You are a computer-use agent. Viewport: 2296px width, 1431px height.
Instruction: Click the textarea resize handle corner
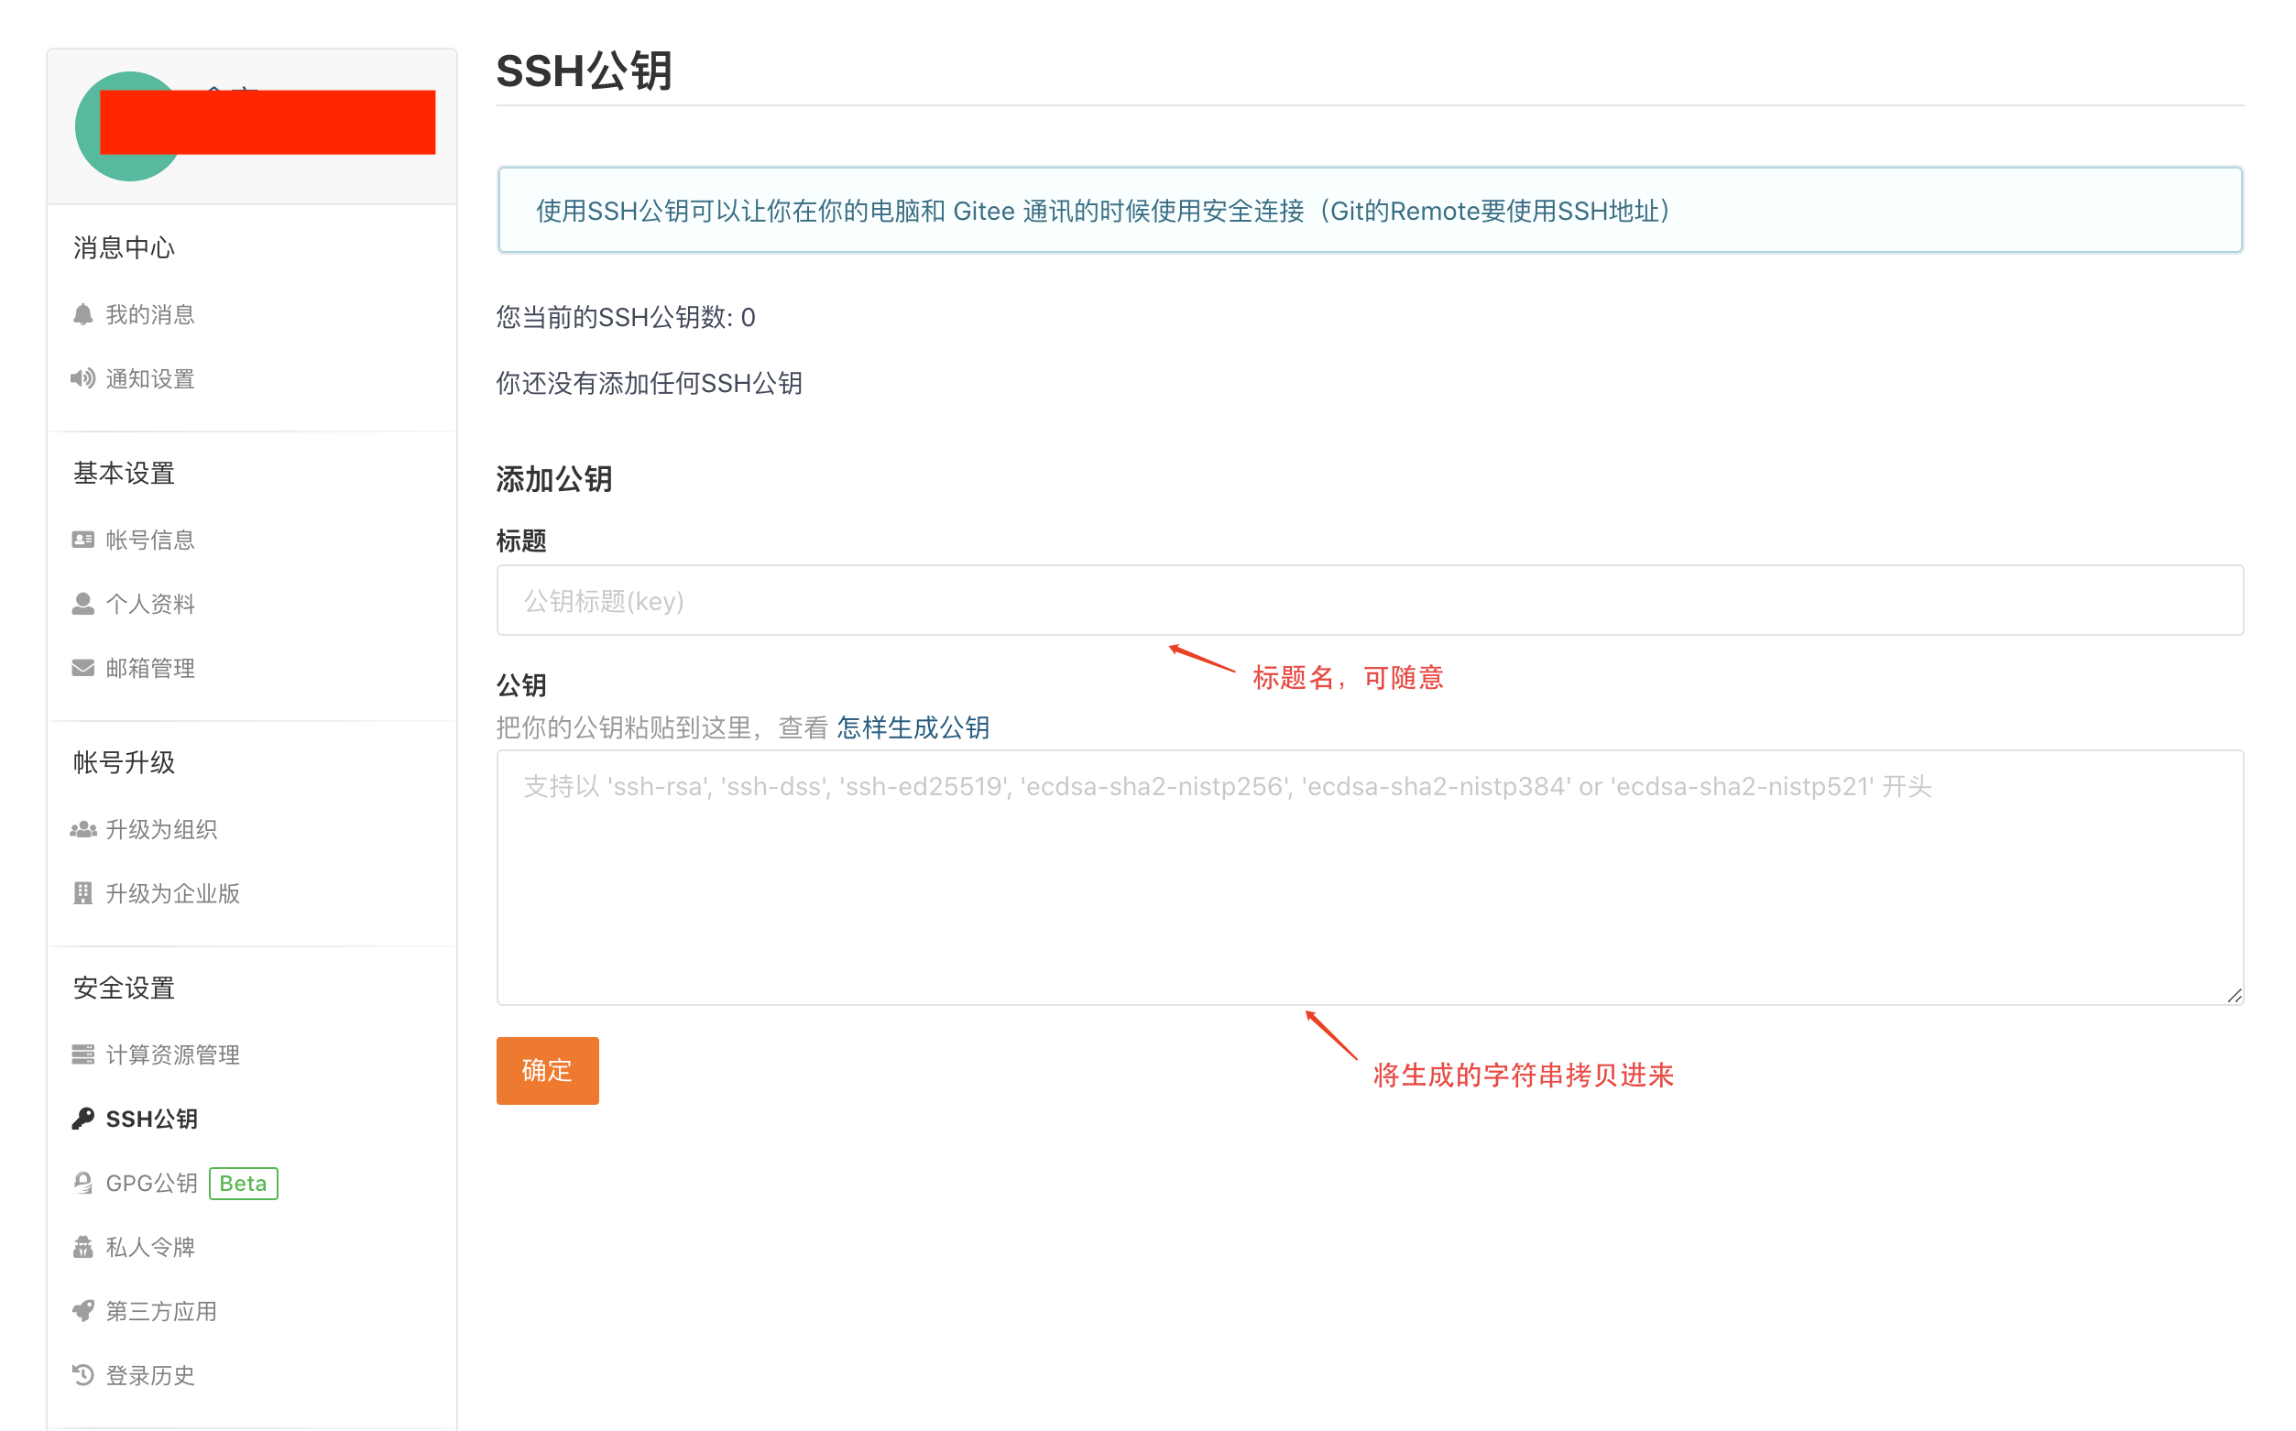click(x=2235, y=996)
